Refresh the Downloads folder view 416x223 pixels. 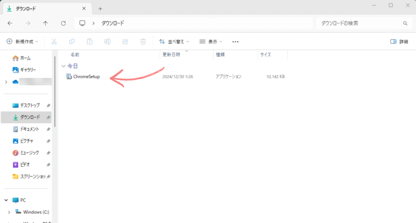(63, 23)
